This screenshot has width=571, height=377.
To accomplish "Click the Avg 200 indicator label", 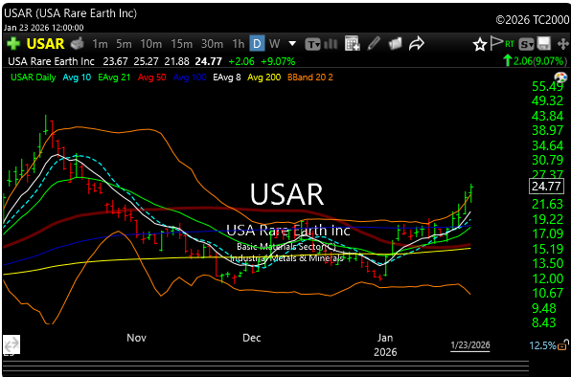I will point(264,78).
